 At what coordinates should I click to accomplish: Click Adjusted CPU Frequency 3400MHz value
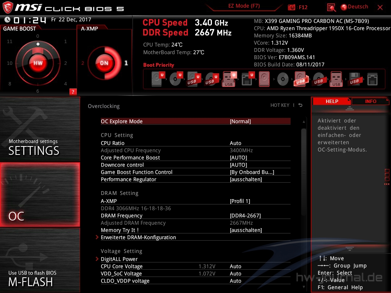point(241,150)
